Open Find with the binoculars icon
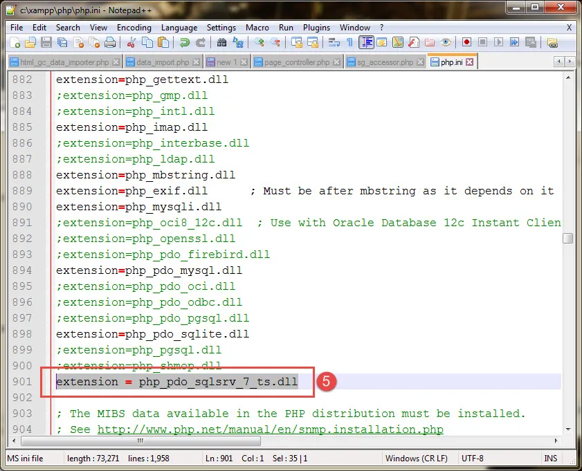Image resolution: width=582 pixels, height=471 pixels. (221, 43)
